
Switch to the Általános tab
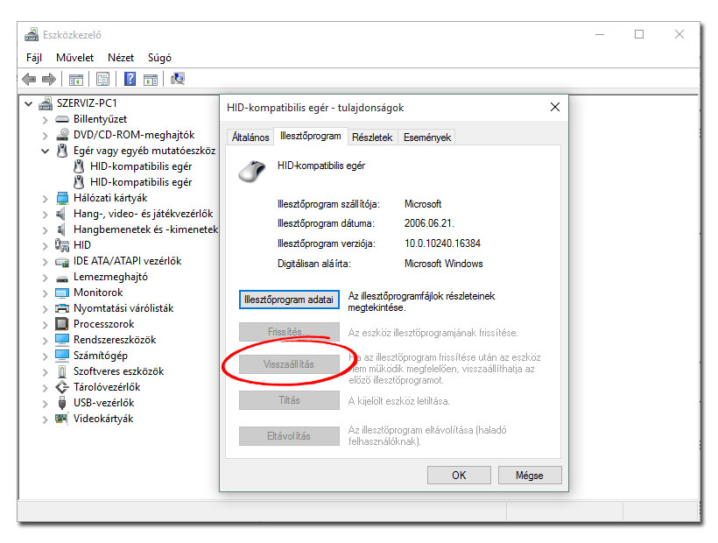point(250,138)
